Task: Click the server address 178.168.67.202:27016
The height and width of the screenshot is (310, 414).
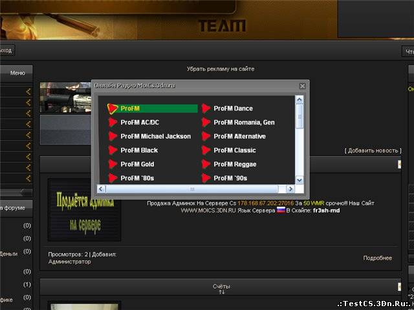Action: click(266, 203)
